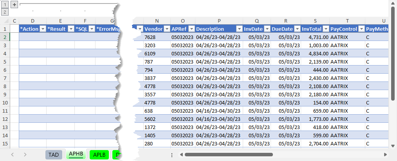The image size is (397, 161).
Task: Click previous sheet navigation arrow
Action: point(13,154)
